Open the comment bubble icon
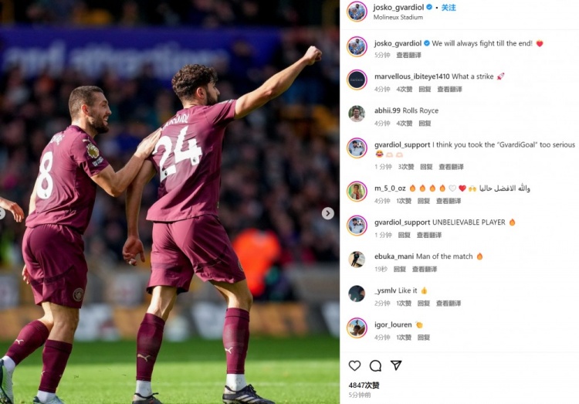579x404 pixels. 375,365
